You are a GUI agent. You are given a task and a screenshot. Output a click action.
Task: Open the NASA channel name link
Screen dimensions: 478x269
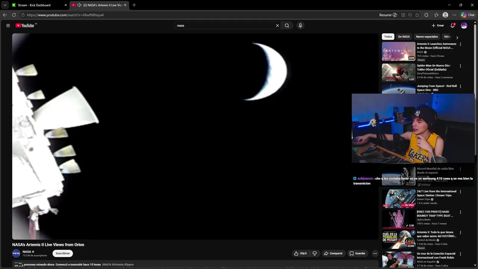[x=27, y=252]
